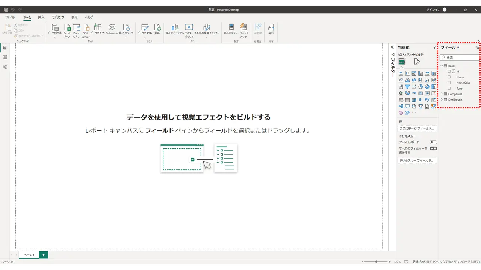481x270 pixels.
Task: Toggle the クロス レポート switch
Action: [x=433, y=142]
